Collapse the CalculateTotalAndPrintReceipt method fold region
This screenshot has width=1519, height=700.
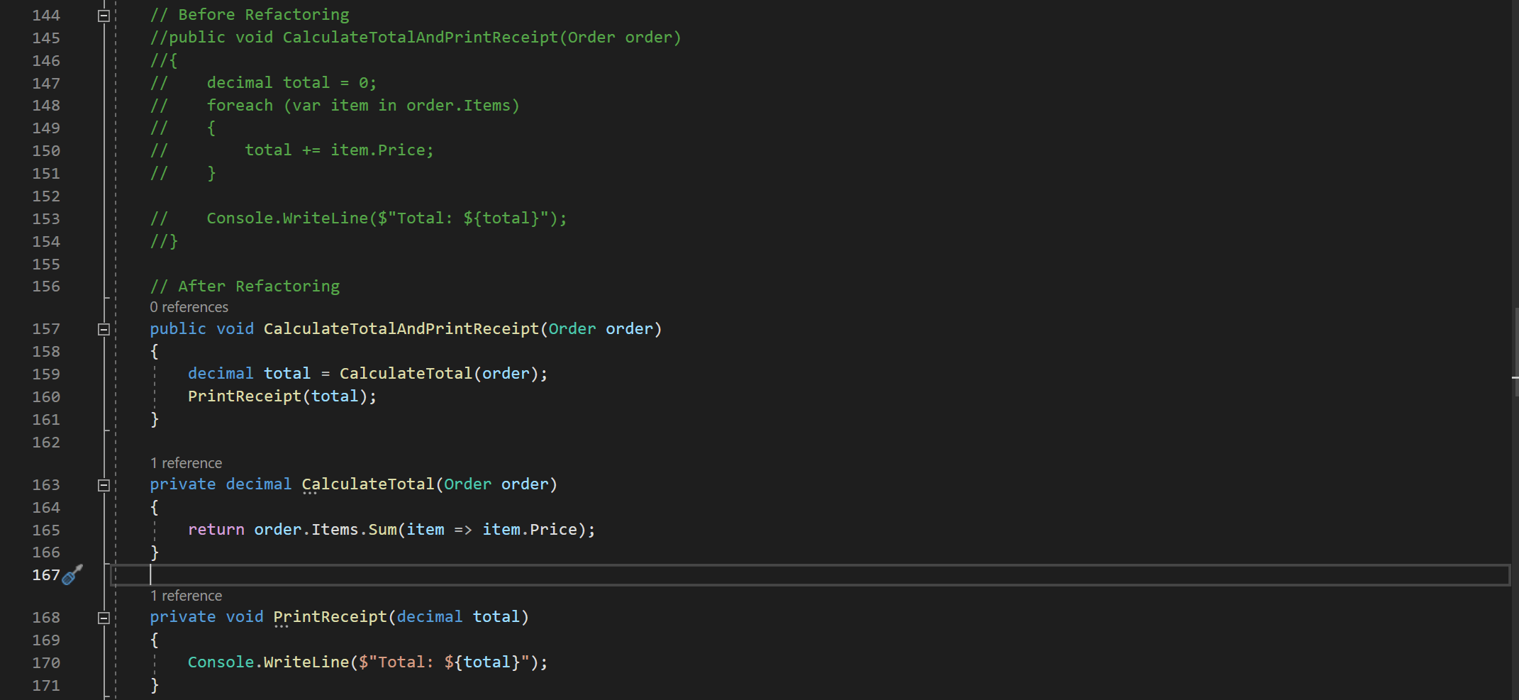point(104,328)
